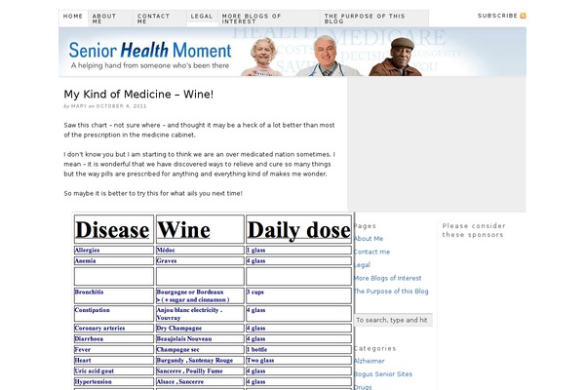
Task: Select the Legal navigation tab
Action: coord(202,17)
